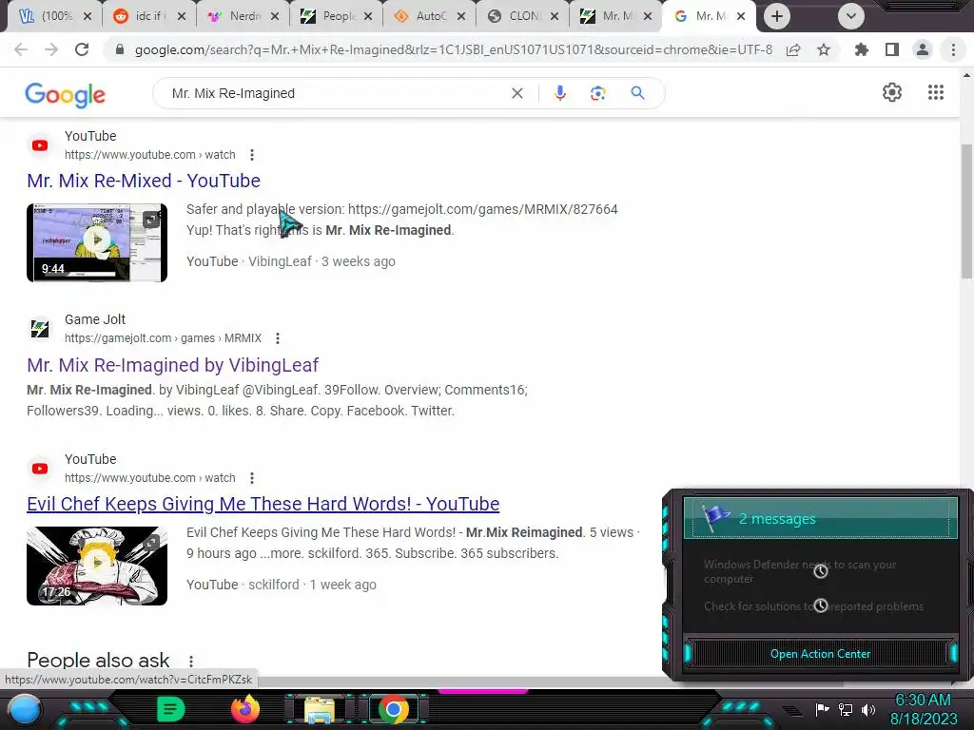The image size is (974, 730).
Task: Open options for first YouTube result
Action: [x=251, y=155]
